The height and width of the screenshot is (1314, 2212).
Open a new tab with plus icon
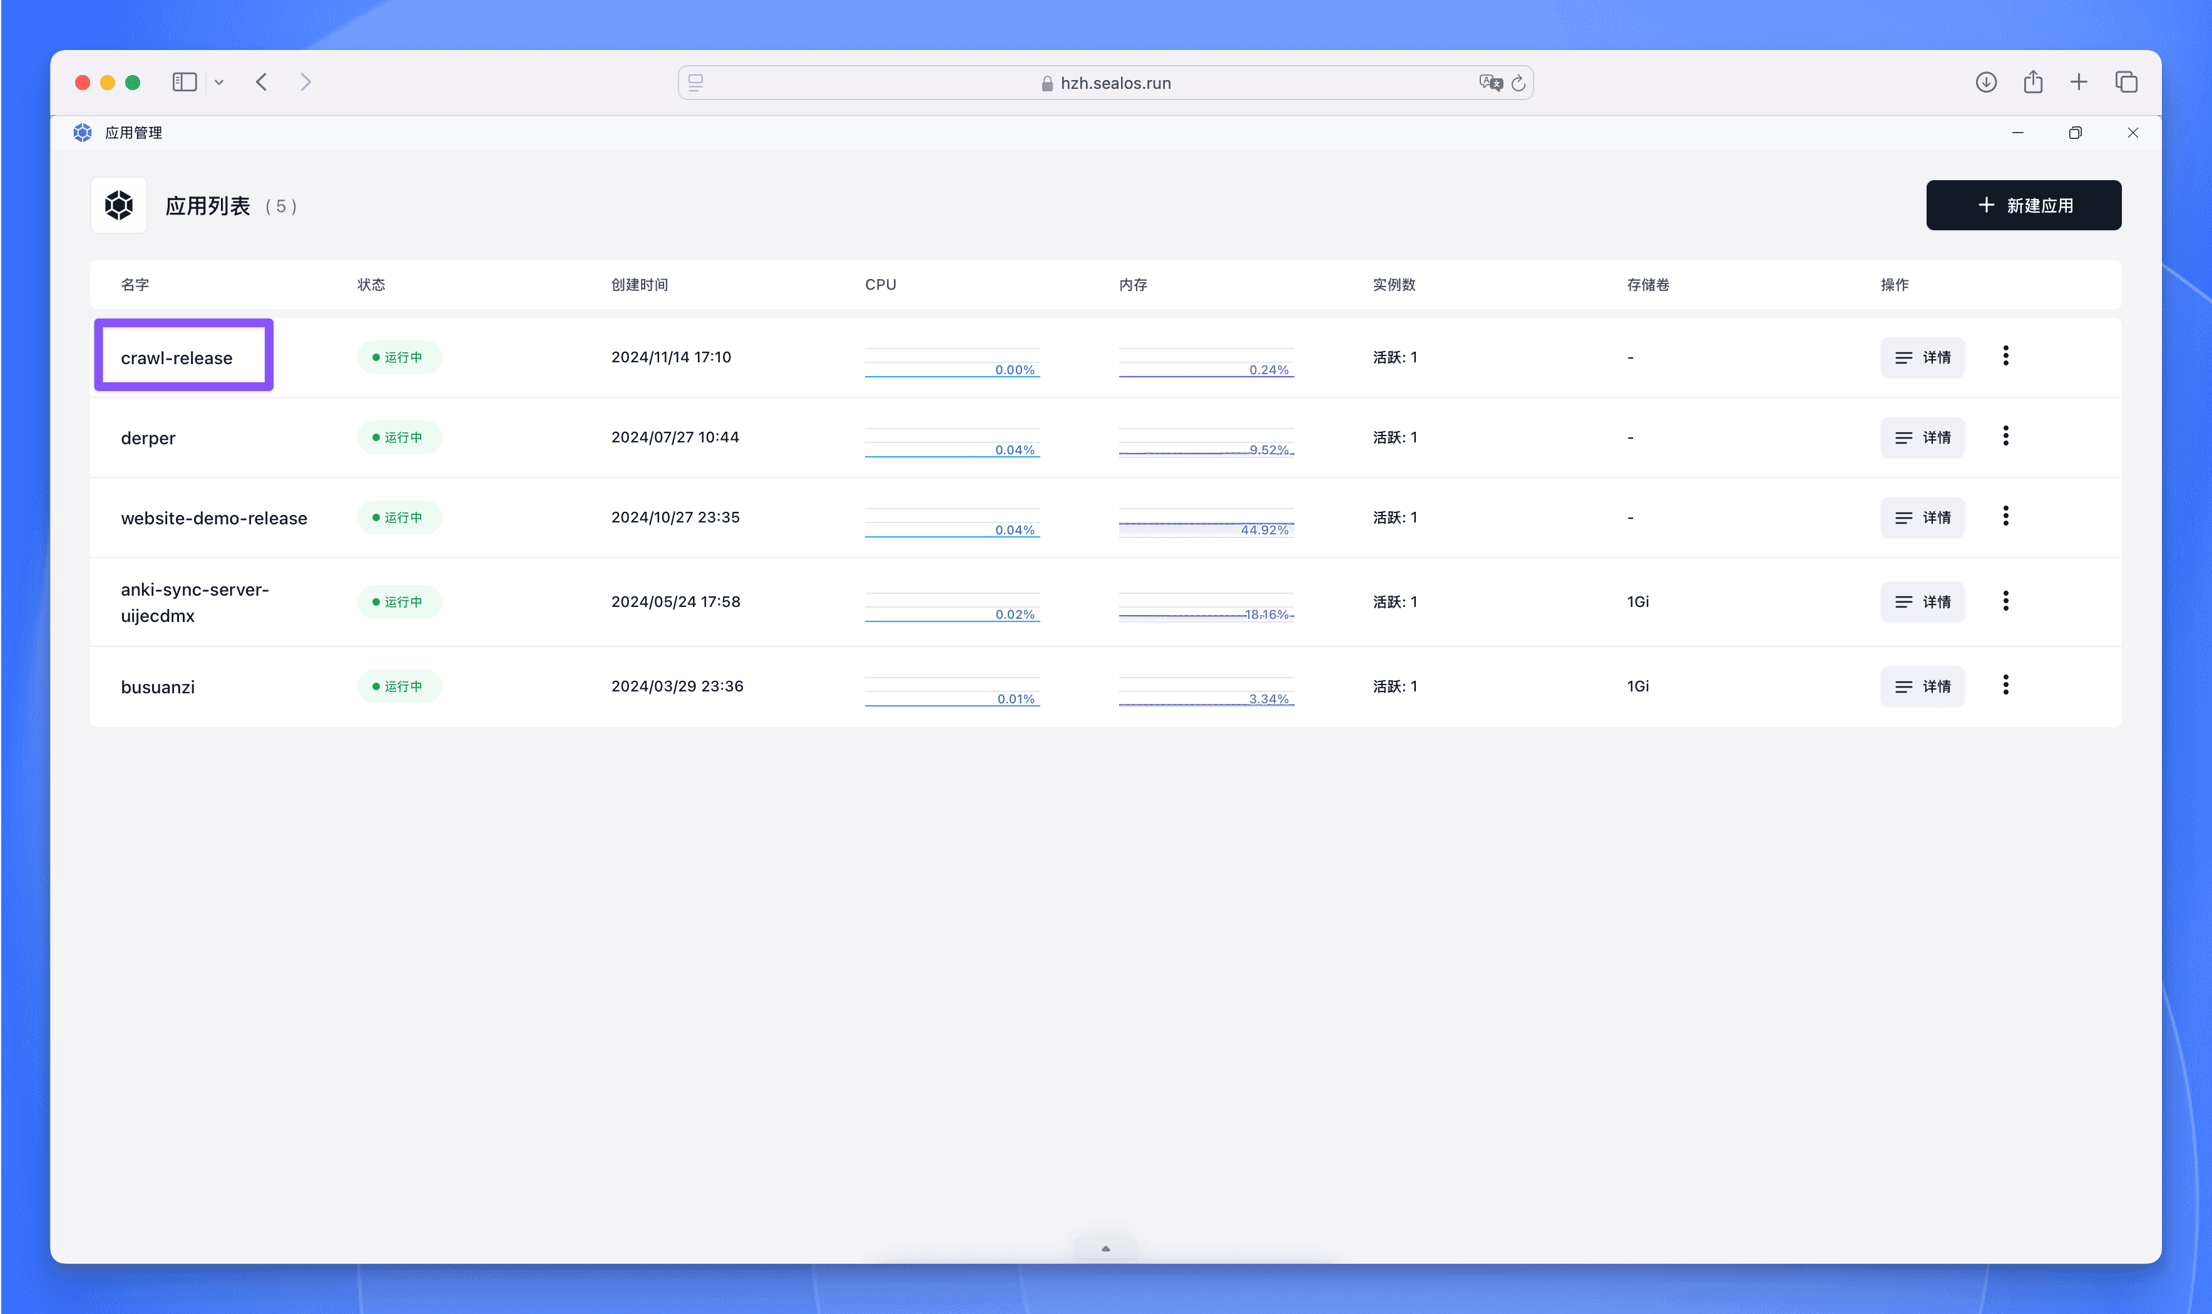2079,83
